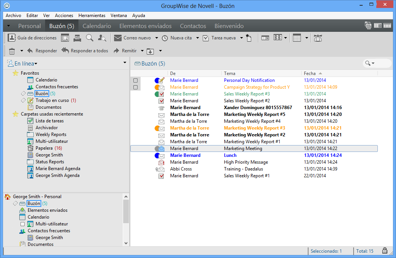Sort by the Fecha column header
Screen dimensions: 396x258
[x=339, y=73]
